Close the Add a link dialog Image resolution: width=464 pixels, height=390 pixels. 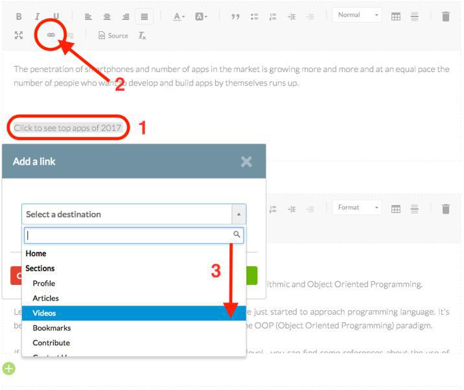[x=246, y=162]
